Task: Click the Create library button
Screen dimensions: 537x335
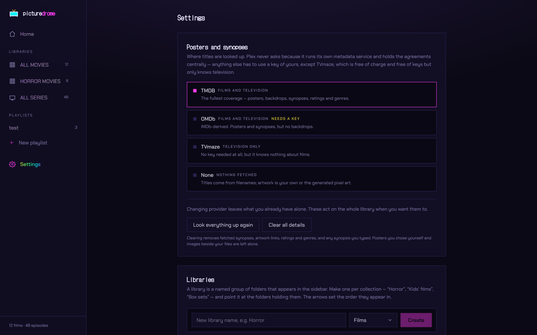Action: [x=416, y=320]
